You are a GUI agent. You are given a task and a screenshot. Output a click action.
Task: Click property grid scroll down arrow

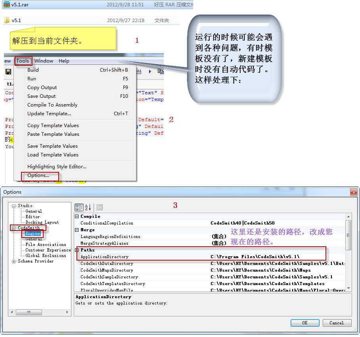pos(349,288)
